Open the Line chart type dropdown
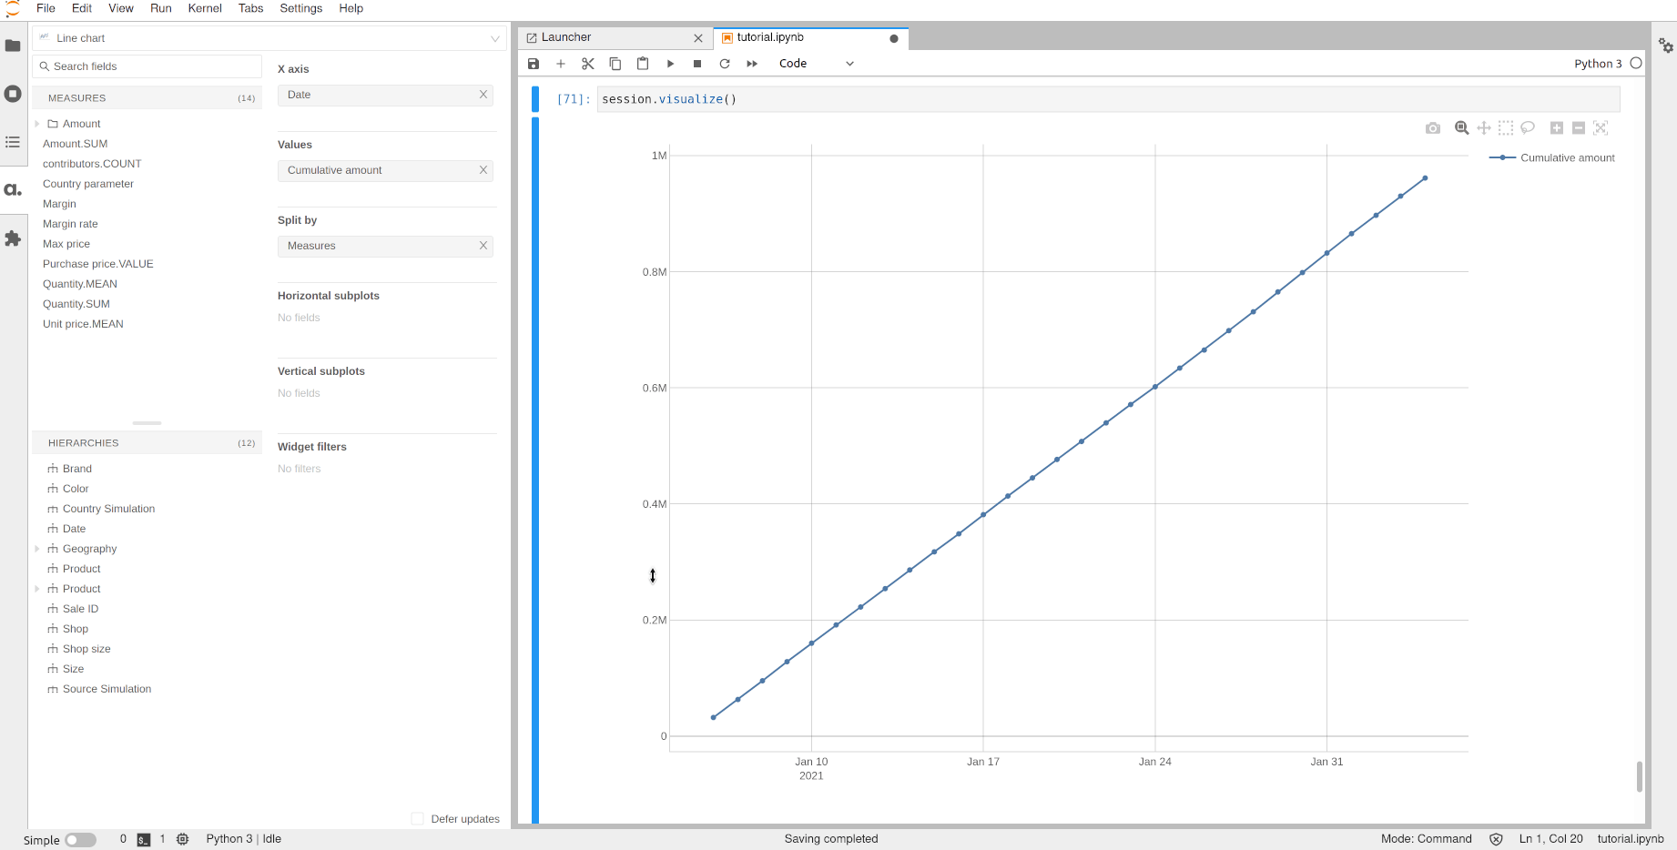This screenshot has width=1677, height=850. click(x=270, y=38)
